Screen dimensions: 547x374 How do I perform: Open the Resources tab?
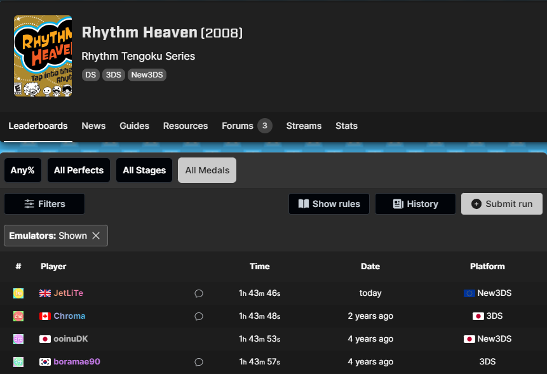coord(186,126)
